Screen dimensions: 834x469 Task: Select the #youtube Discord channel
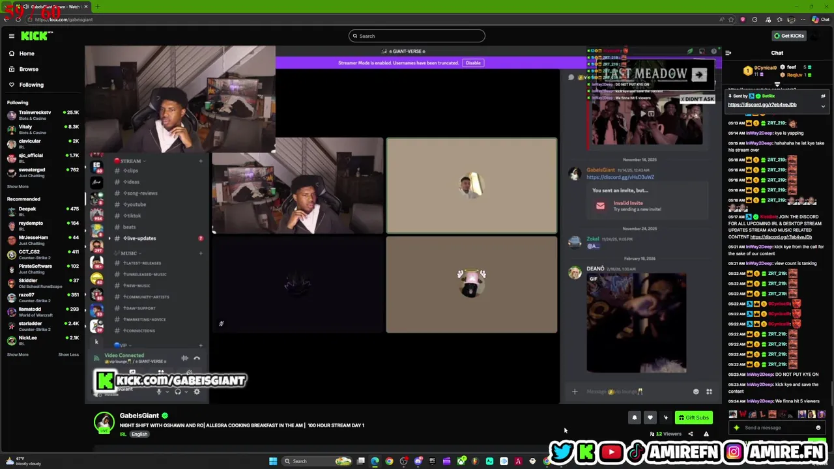point(135,205)
